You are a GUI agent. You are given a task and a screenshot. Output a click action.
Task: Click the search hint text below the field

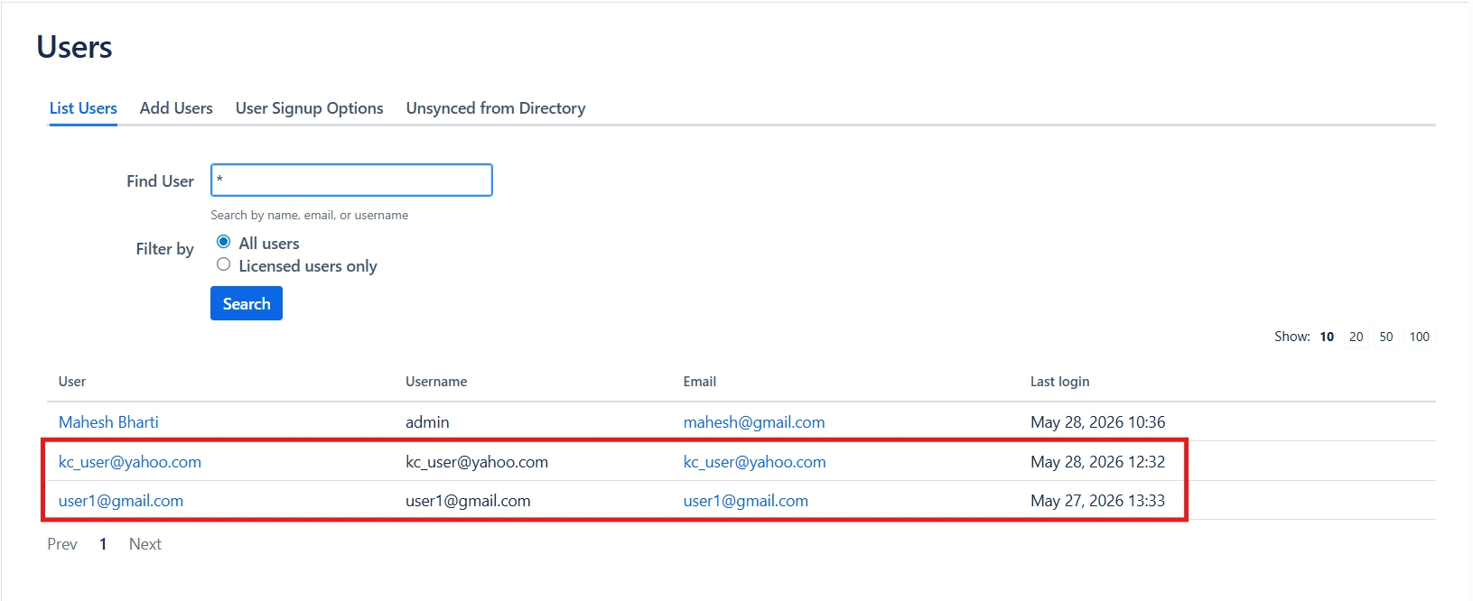[310, 216]
